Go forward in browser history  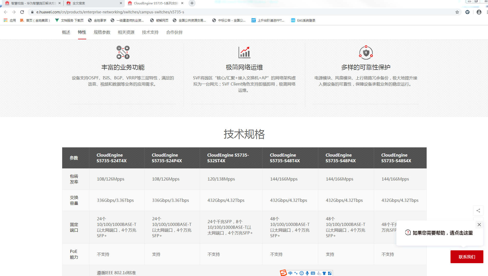14,12
